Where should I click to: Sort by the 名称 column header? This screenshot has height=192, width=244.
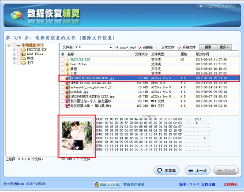(x=71, y=54)
